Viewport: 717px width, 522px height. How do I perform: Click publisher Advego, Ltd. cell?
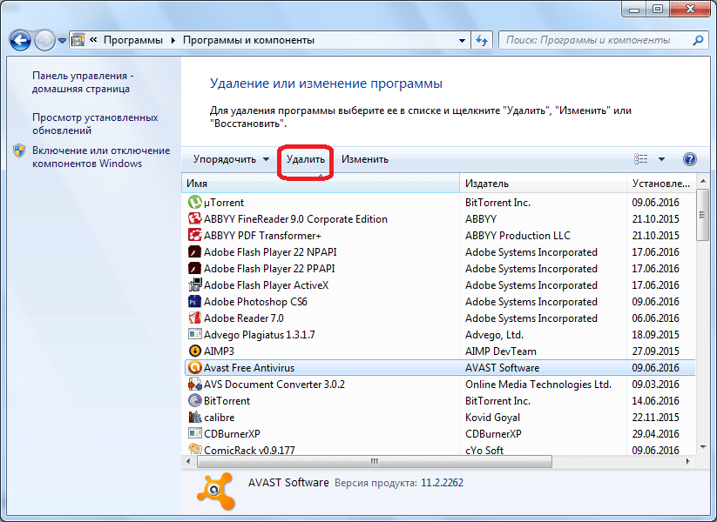tap(494, 335)
